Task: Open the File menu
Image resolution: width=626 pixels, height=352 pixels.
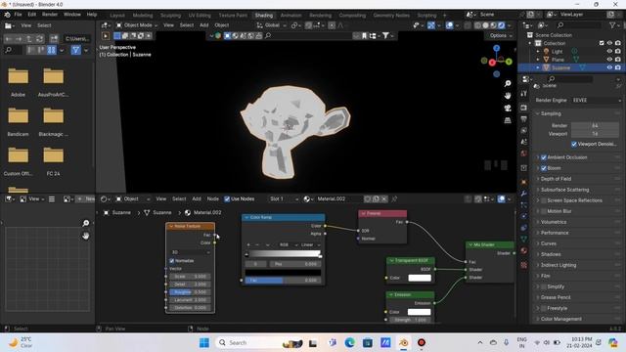Action: click(18, 15)
